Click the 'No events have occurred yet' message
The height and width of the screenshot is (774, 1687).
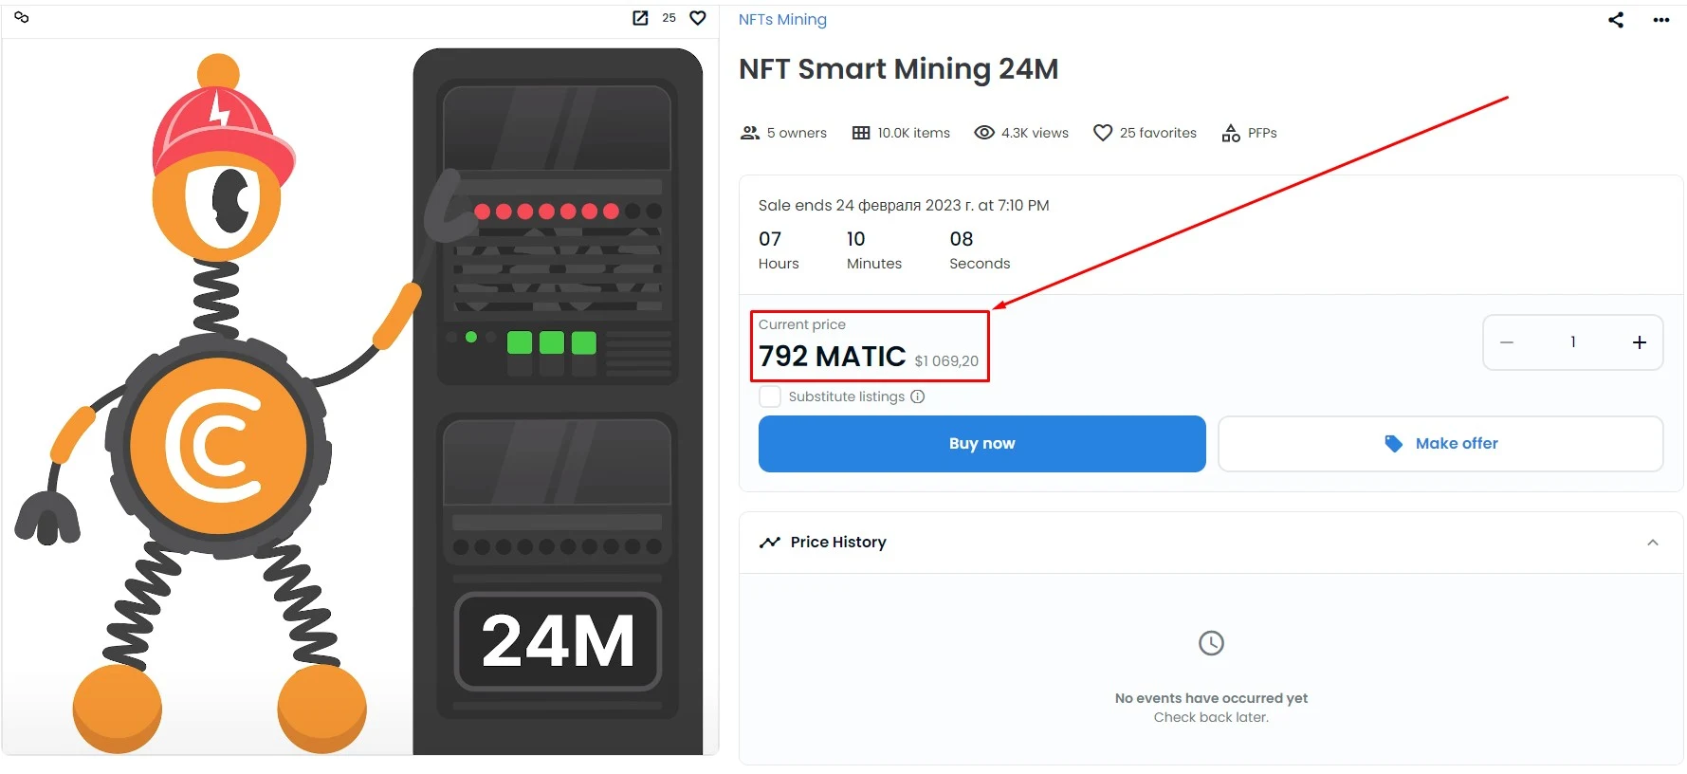tap(1211, 698)
